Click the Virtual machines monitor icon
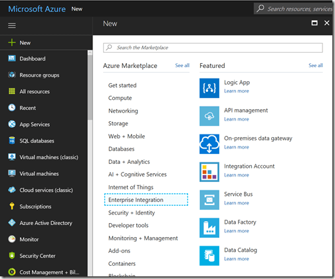The height and width of the screenshot is (279, 335). pyautogui.click(x=12, y=173)
